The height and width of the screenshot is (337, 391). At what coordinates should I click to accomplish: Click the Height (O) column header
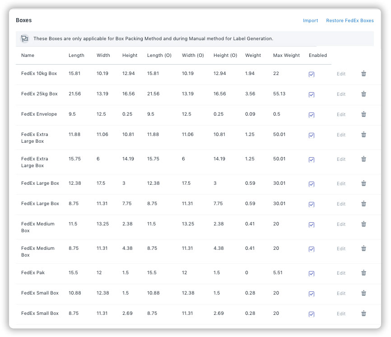point(225,56)
